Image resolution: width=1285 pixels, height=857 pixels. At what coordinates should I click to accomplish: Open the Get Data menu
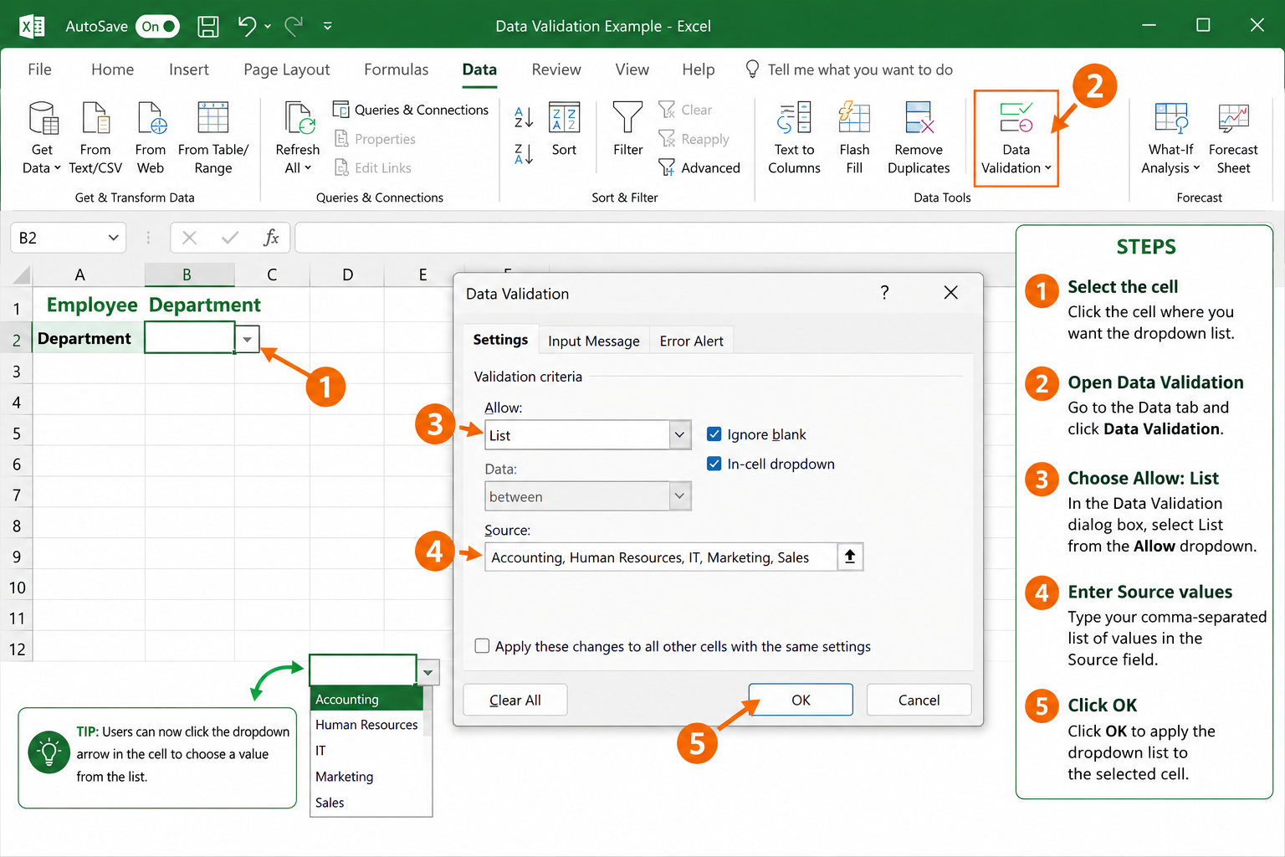coord(42,137)
